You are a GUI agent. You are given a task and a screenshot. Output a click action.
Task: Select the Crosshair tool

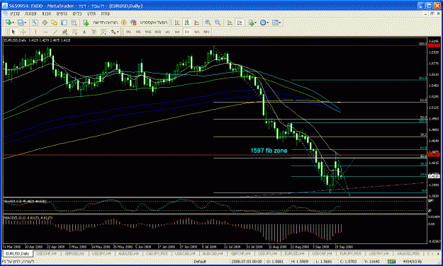(23, 32)
